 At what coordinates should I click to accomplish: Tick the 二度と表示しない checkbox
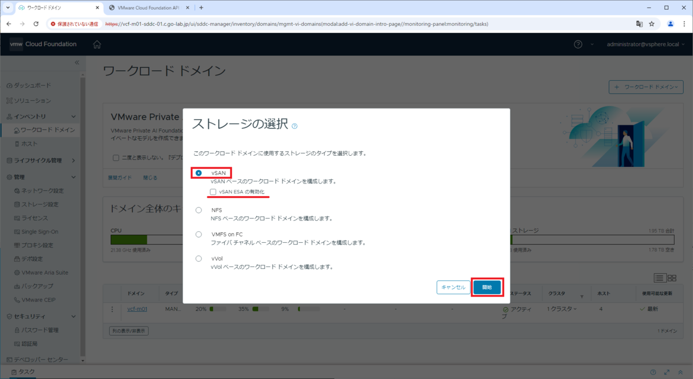[x=115, y=157]
